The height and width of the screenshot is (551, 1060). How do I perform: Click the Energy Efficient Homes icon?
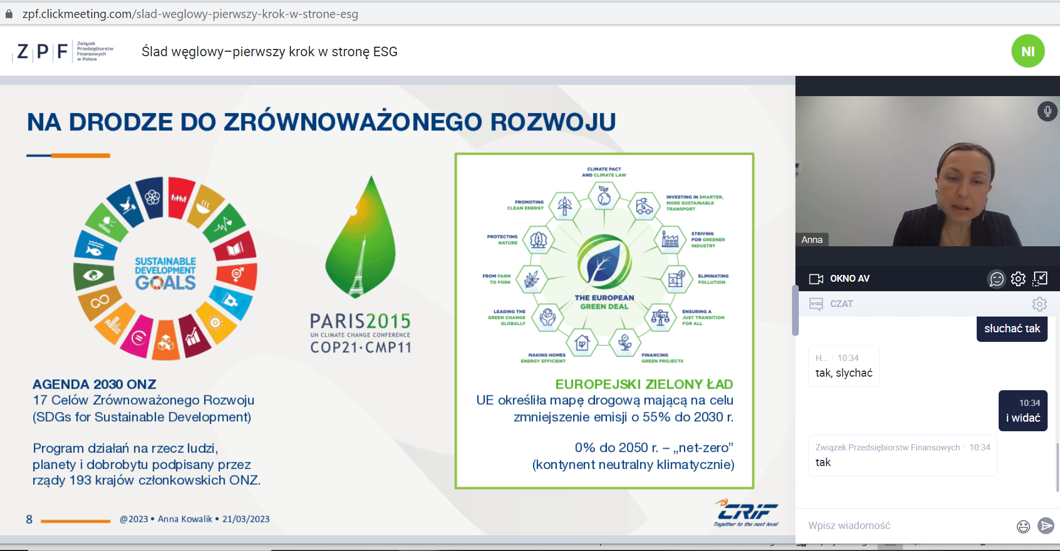tap(582, 342)
